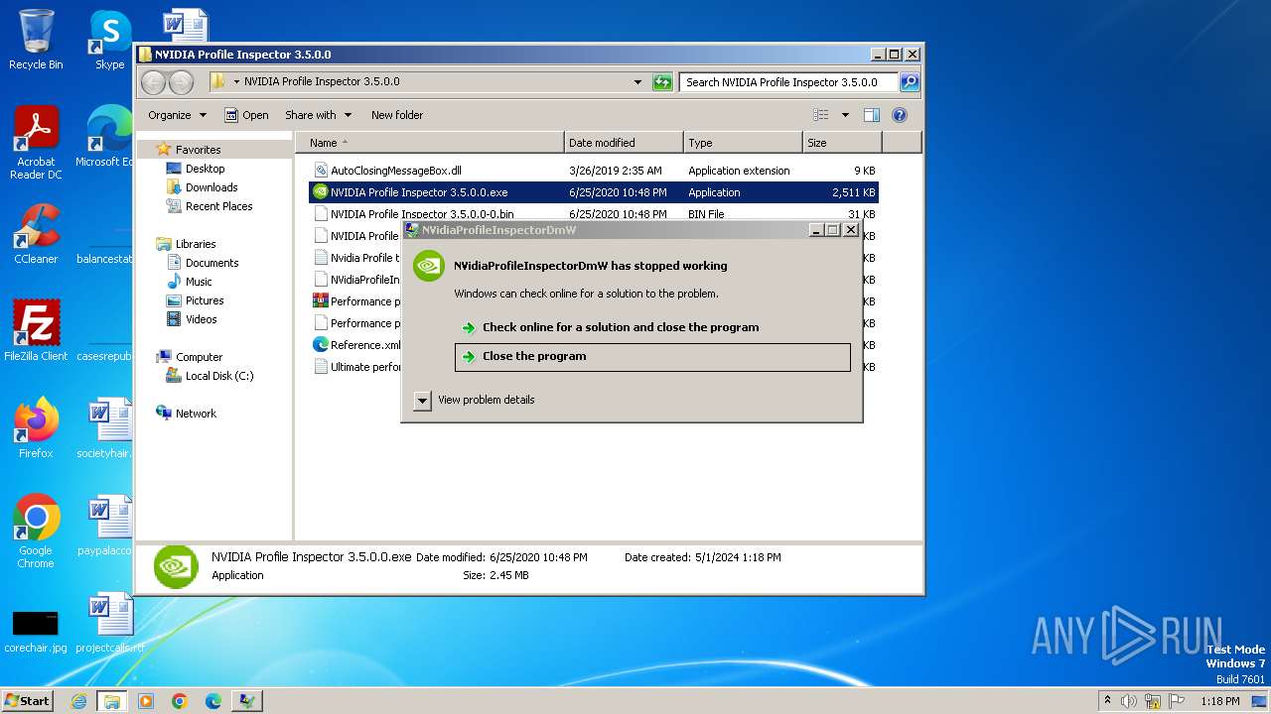
Task: Sort by Size column header
Action: click(842, 143)
